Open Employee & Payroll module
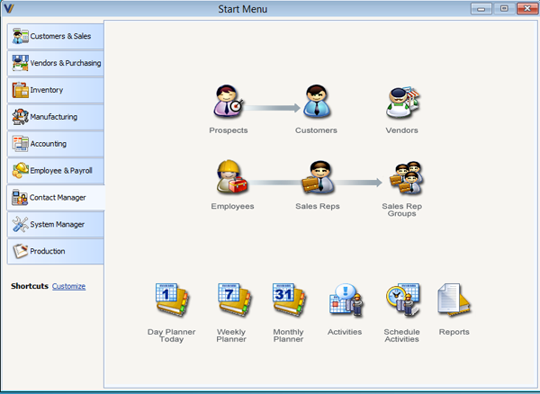This screenshot has width=540, height=394. (x=56, y=170)
